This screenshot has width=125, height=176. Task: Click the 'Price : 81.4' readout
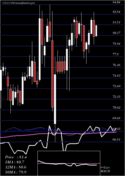[16, 157]
